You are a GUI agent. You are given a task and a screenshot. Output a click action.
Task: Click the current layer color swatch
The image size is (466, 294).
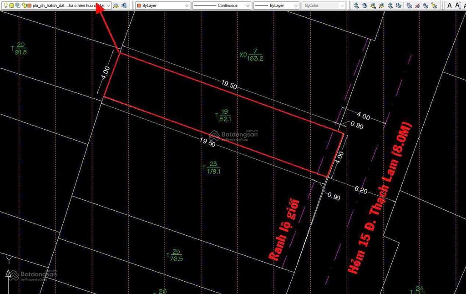click(29, 5)
